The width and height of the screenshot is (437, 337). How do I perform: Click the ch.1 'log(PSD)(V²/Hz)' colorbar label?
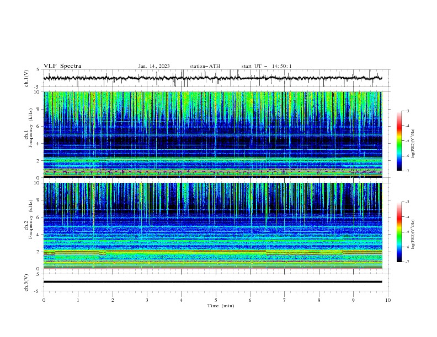[413, 144]
